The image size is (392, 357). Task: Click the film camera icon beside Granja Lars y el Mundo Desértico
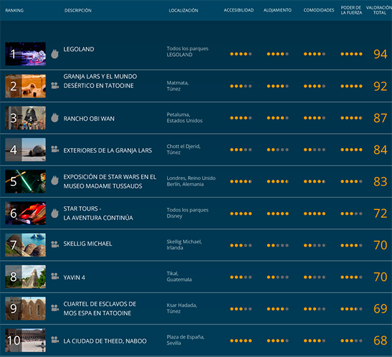(x=55, y=85)
